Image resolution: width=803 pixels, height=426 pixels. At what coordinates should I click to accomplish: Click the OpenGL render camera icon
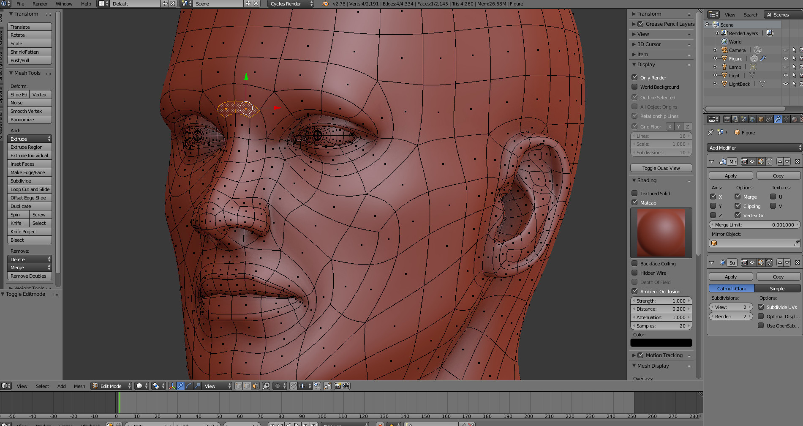pyautogui.click(x=338, y=385)
